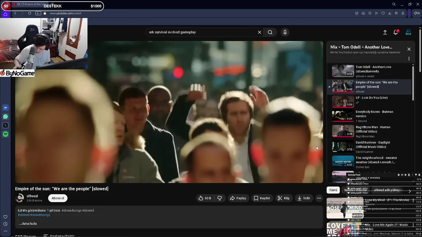Screen dimensions: 422x237
Task: Skip alerts with the Activity Feed fast-forward icon
Action: pos(406,175)
